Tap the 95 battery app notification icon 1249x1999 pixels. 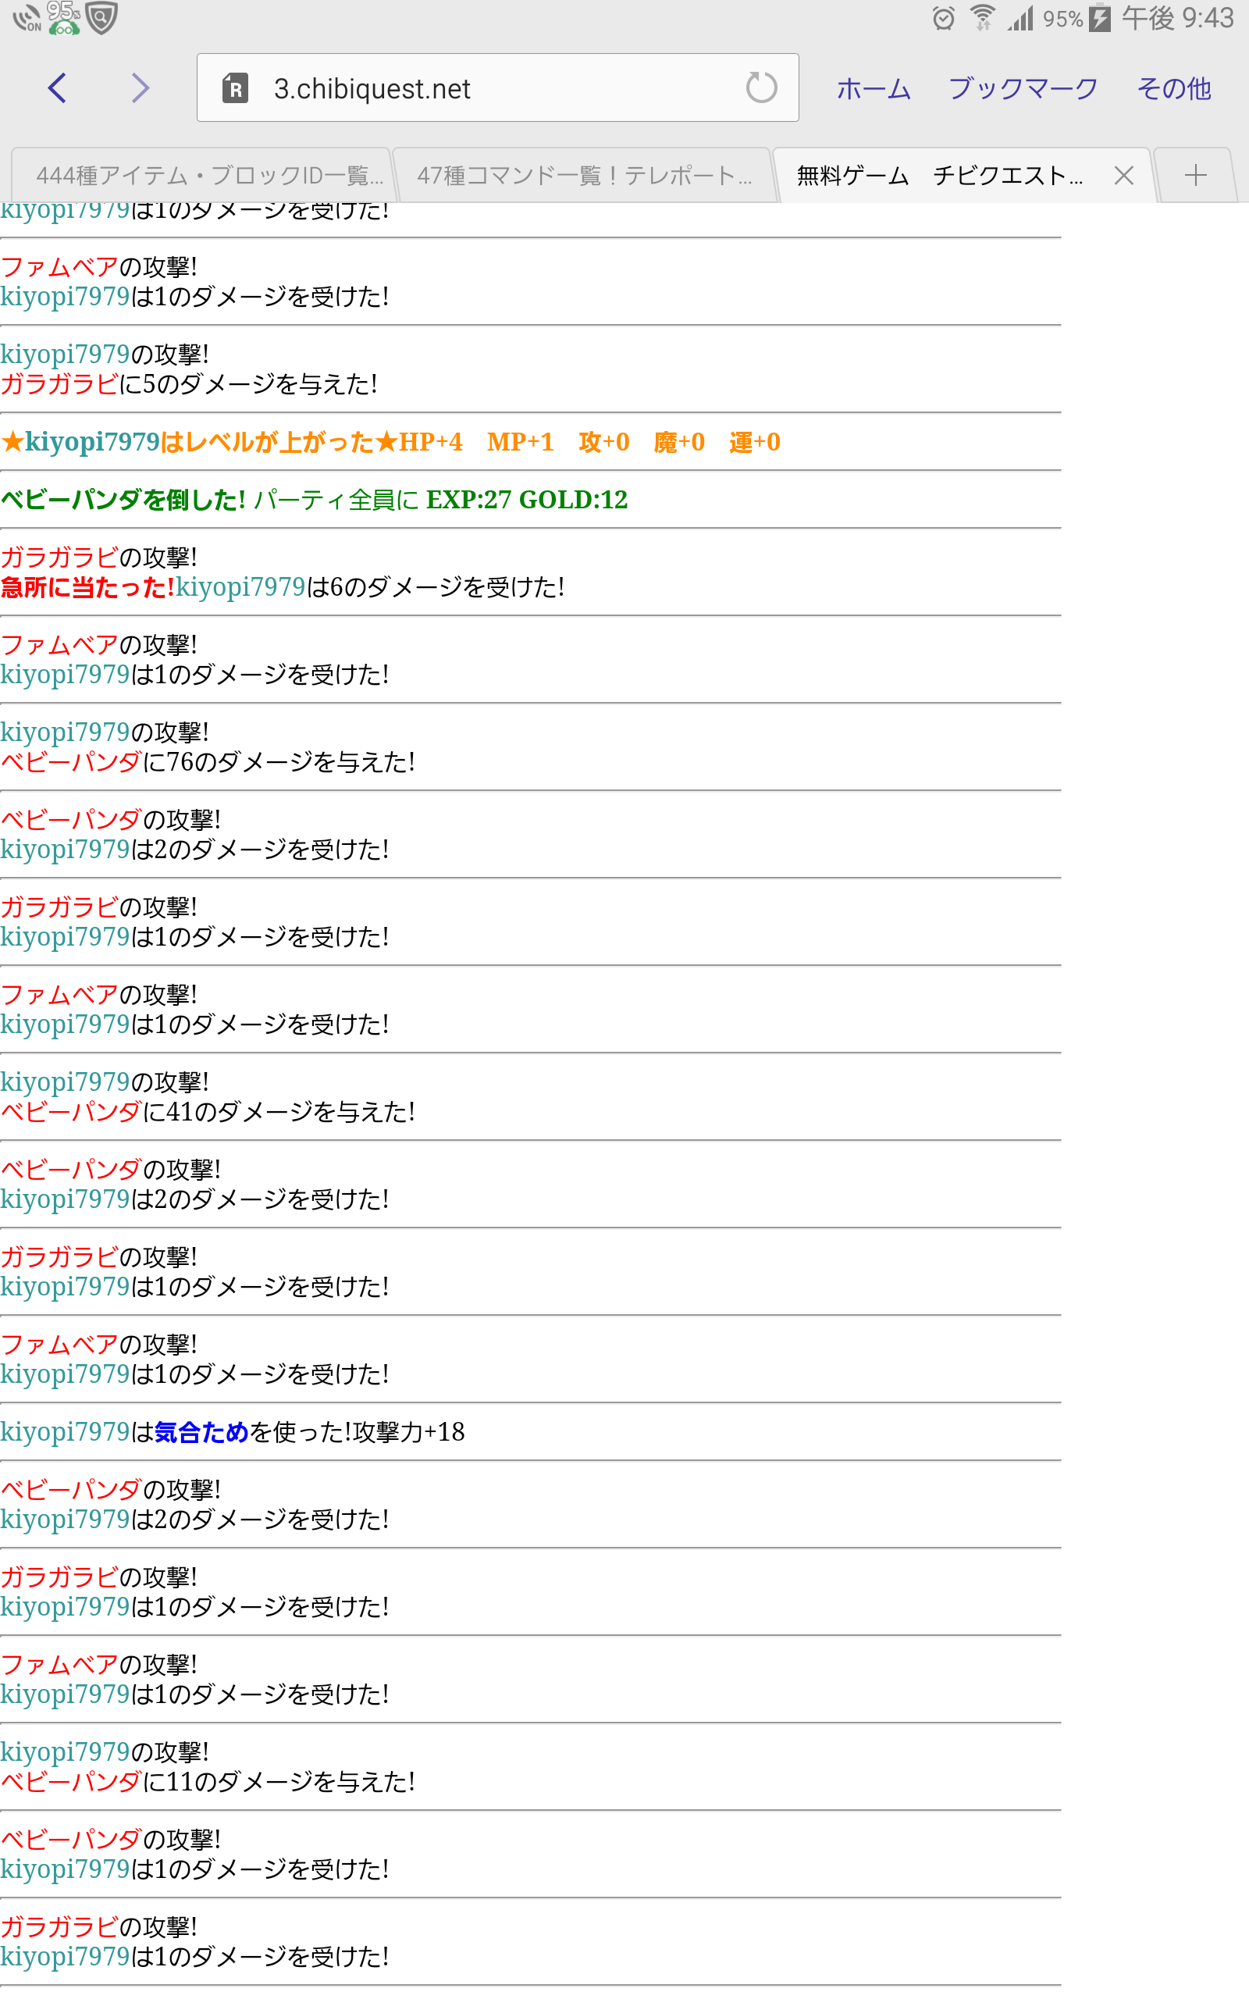point(63,17)
